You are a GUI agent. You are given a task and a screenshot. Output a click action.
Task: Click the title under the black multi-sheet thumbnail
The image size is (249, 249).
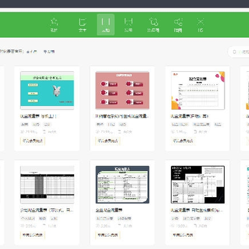[x=197, y=210]
